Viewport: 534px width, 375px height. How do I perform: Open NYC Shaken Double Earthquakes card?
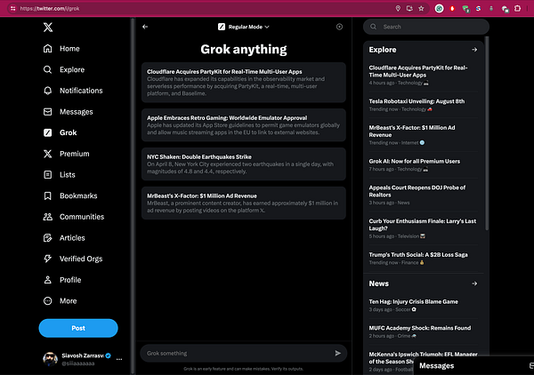point(244,164)
